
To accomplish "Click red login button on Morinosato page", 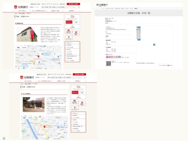I will [75, 92].
